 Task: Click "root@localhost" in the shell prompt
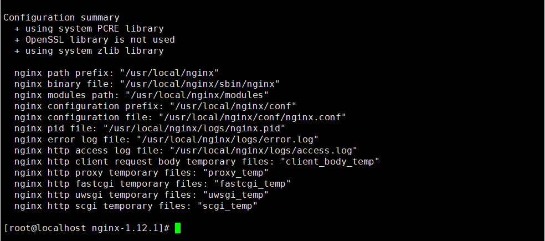(x=44, y=228)
